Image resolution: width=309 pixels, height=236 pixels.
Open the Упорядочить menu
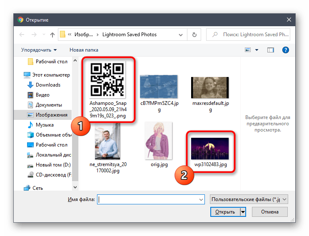[x=39, y=50]
